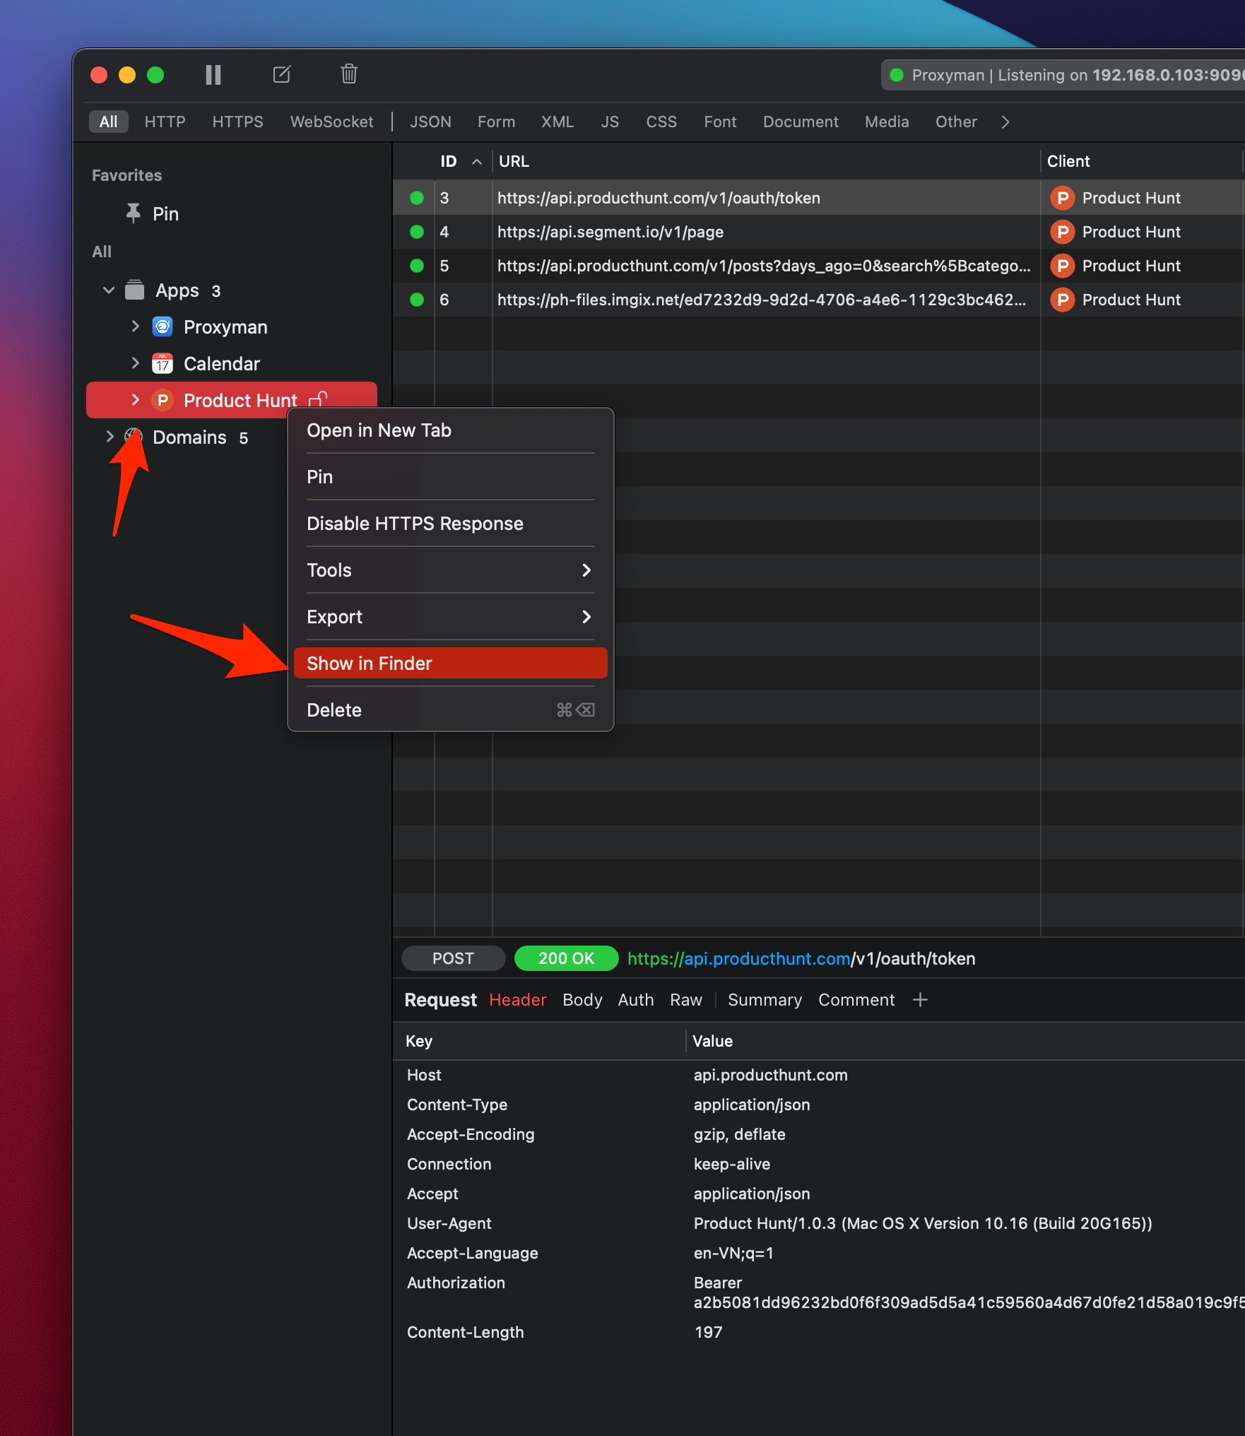Click the Proxyman app icon in sidebar
The height and width of the screenshot is (1436, 1245).
pos(163,326)
